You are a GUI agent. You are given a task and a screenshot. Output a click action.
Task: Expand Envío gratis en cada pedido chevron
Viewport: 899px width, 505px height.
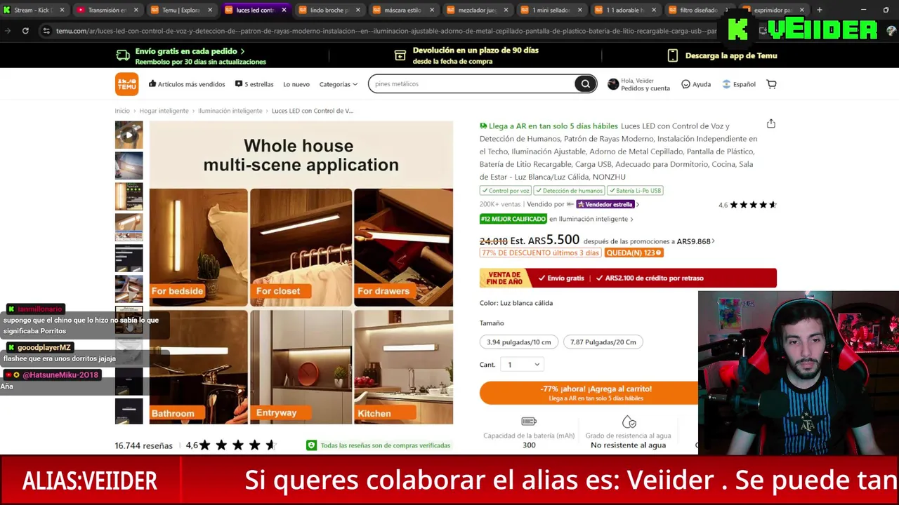[x=242, y=51]
